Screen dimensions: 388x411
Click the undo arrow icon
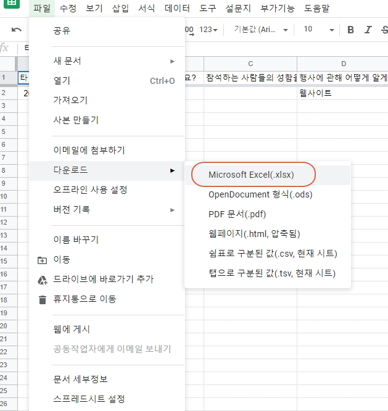[16, 30]
